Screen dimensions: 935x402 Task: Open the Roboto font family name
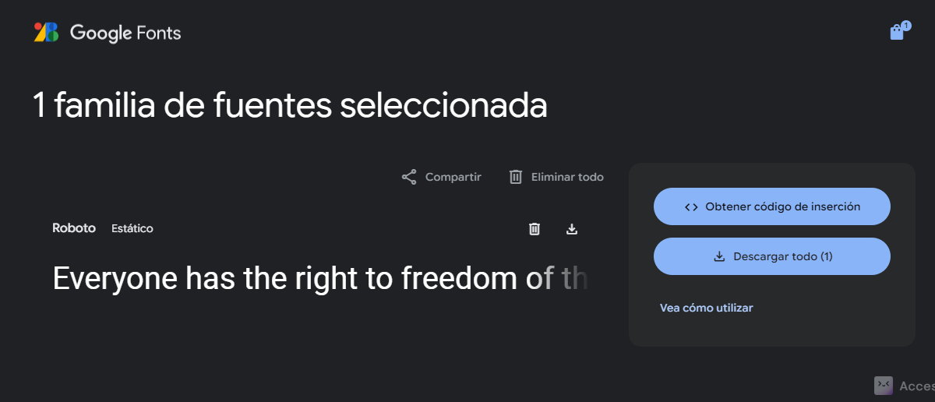(74, 228)
